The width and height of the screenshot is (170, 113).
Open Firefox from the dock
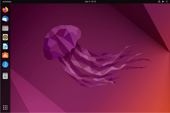(x=5, y=10)
